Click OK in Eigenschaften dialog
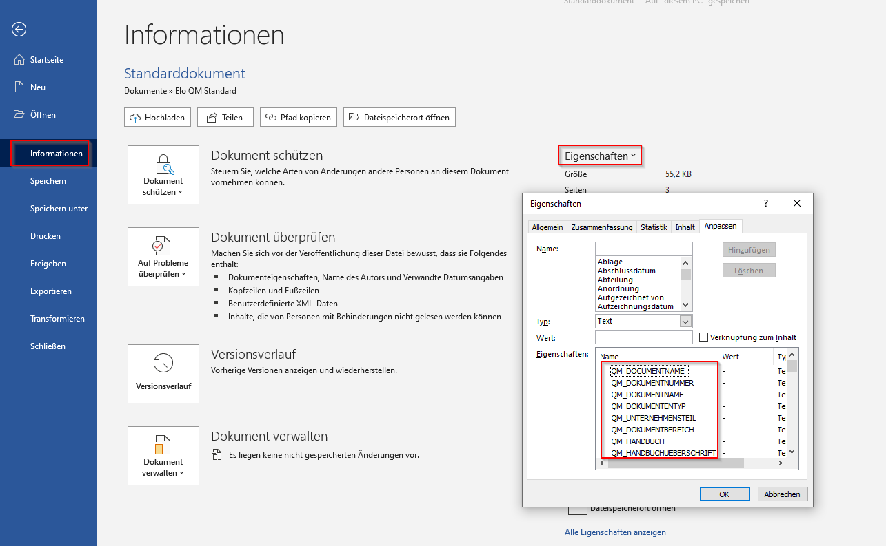 click(724, 494)
